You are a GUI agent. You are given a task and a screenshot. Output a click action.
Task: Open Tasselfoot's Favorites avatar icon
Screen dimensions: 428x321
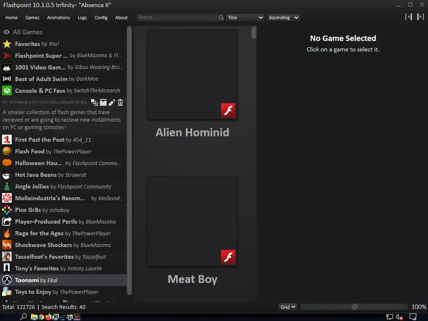(7, 257)
